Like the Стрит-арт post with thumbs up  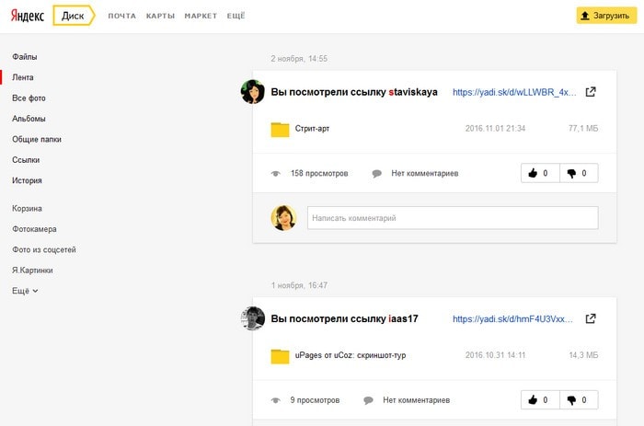(540, 173)
